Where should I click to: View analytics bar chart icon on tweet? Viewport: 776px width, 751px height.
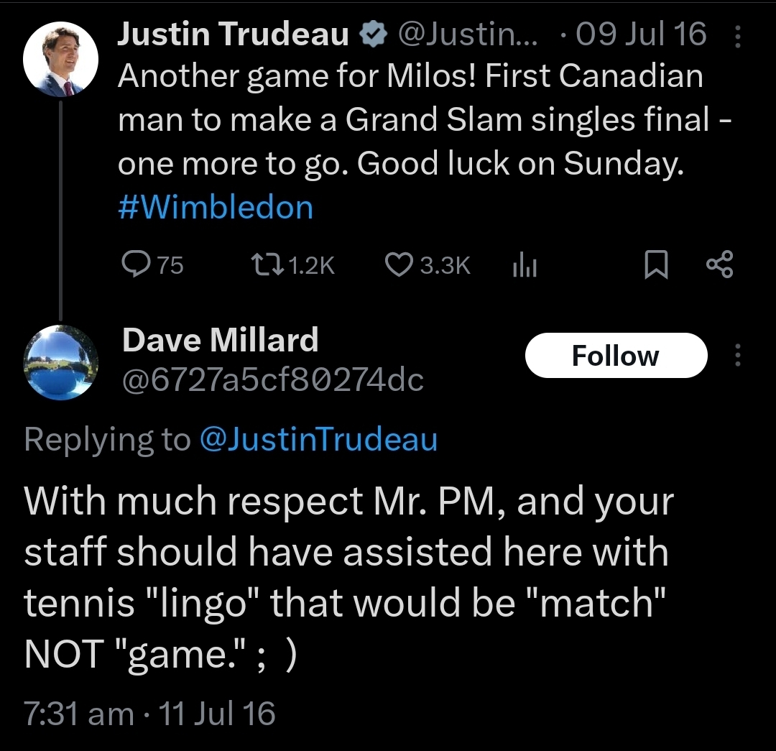pos(525,267)
